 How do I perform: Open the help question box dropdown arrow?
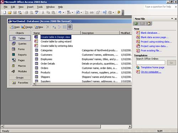176,7
